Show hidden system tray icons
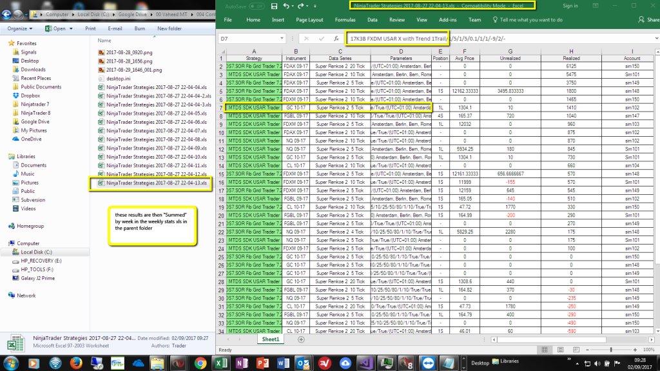 coord(577,363)
